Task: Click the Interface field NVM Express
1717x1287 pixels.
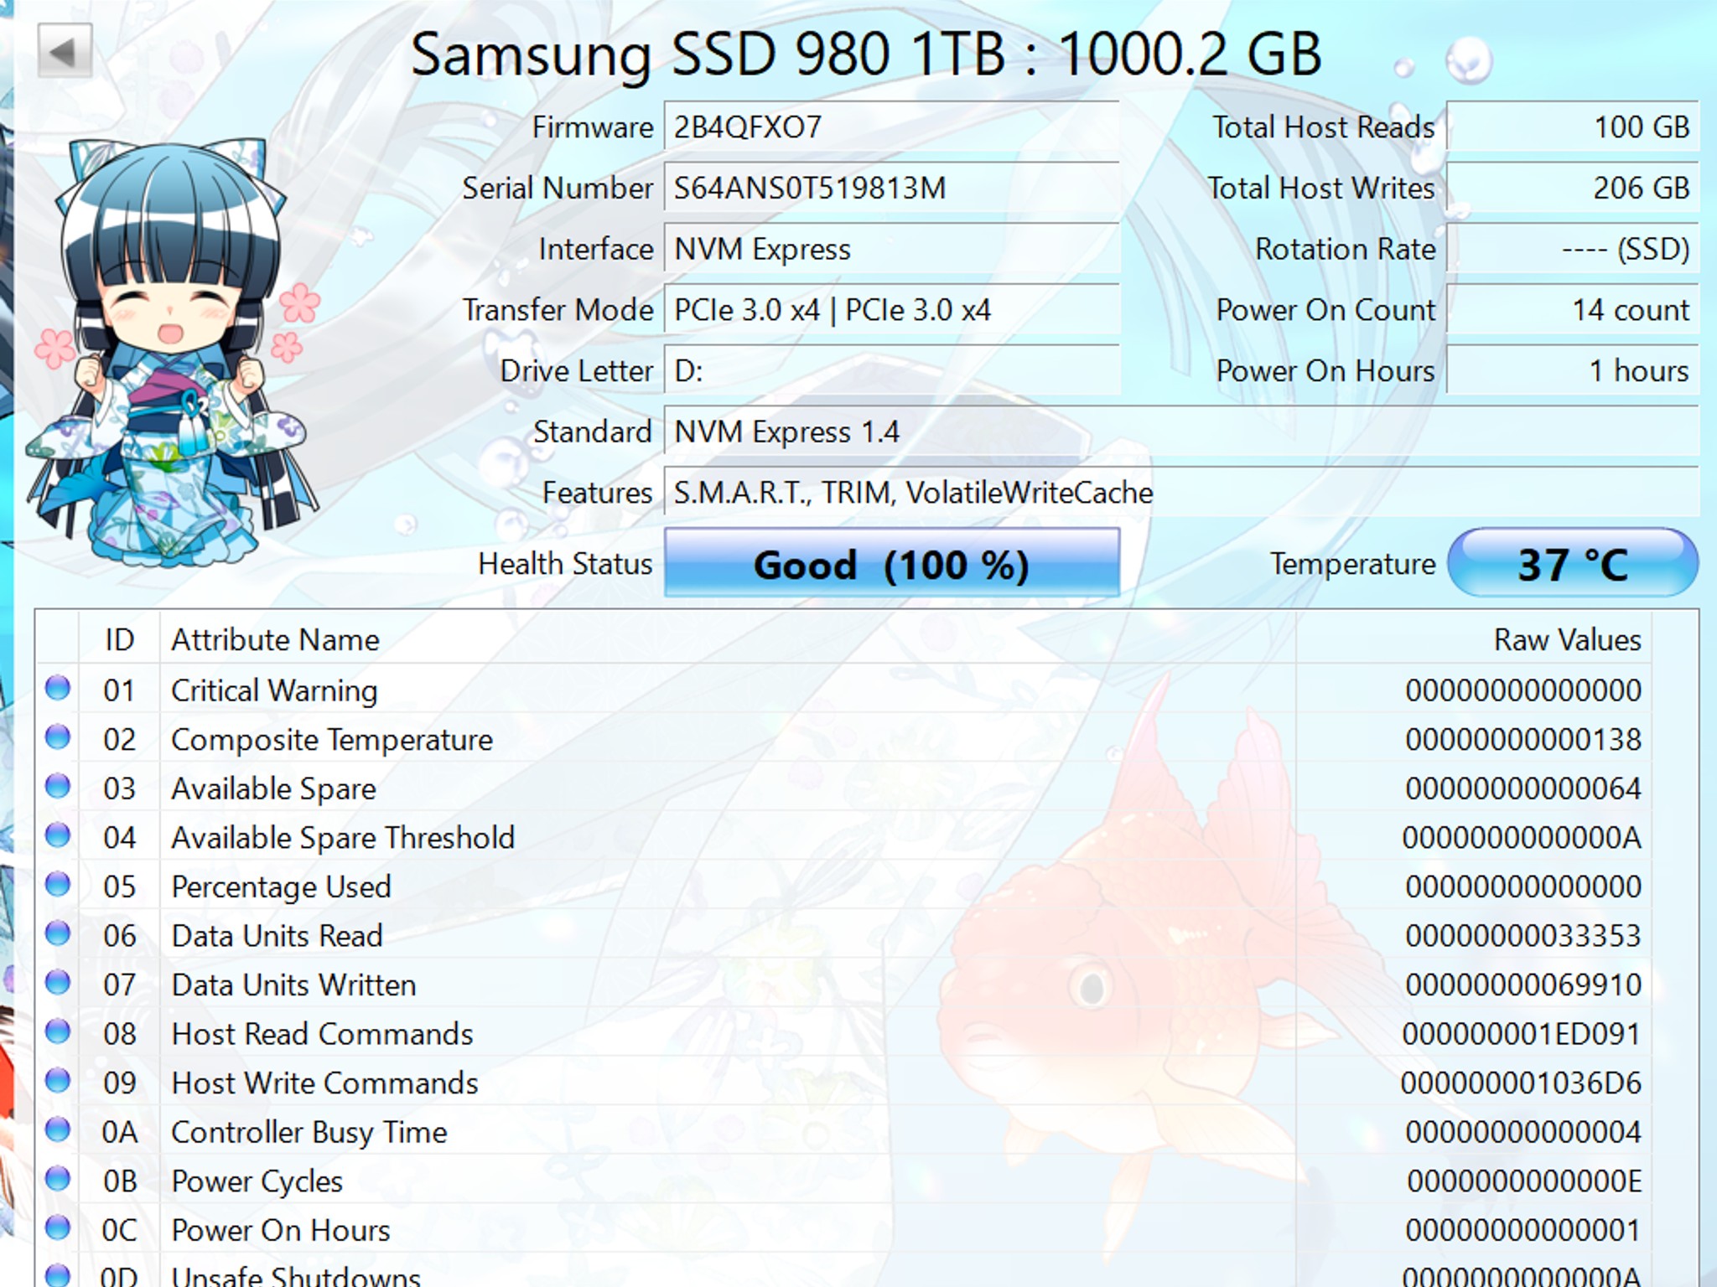Action: pos(891,249)
